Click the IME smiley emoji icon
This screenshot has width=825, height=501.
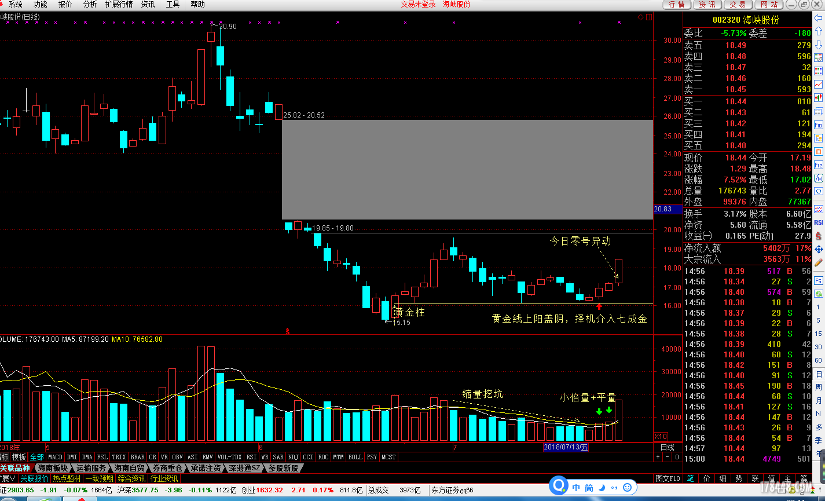[x=627, y=488]
